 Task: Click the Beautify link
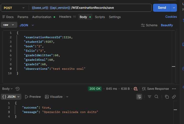point(167,25)
